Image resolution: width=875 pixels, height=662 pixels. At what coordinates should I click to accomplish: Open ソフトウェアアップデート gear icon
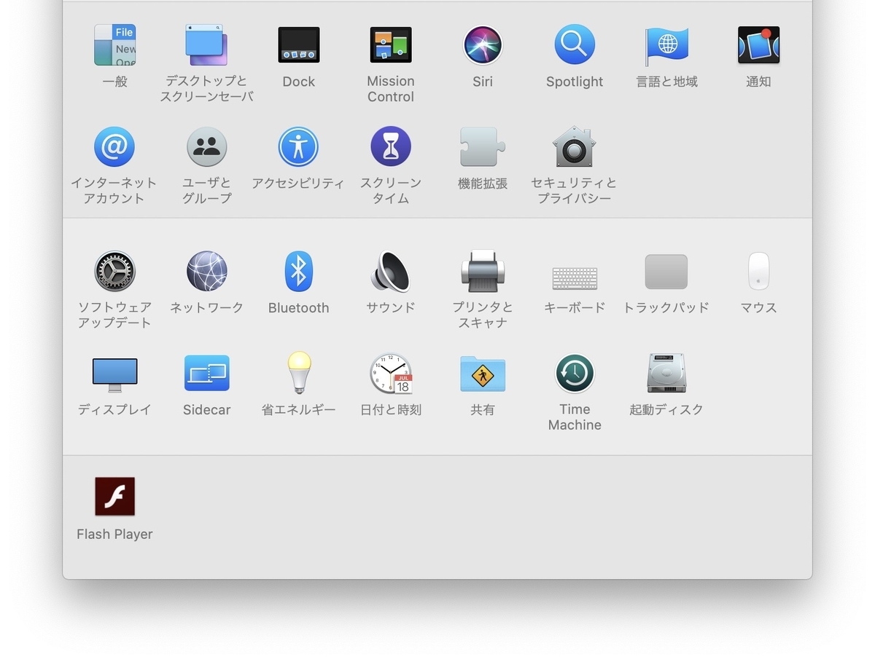click(x=114, y=272)
